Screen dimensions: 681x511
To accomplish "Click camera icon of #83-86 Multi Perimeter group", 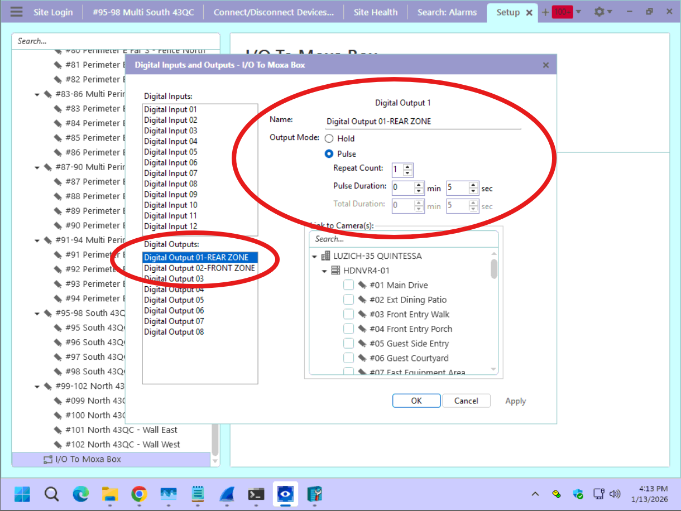I will [48, 94].
